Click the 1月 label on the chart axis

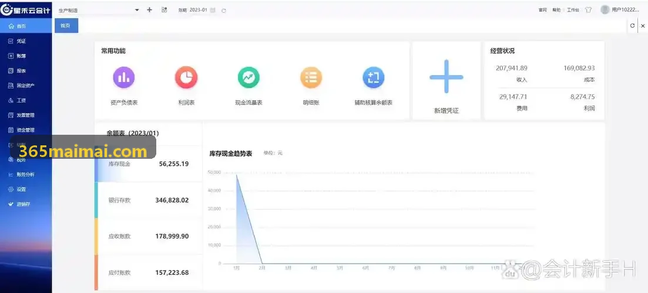[236, 268]
